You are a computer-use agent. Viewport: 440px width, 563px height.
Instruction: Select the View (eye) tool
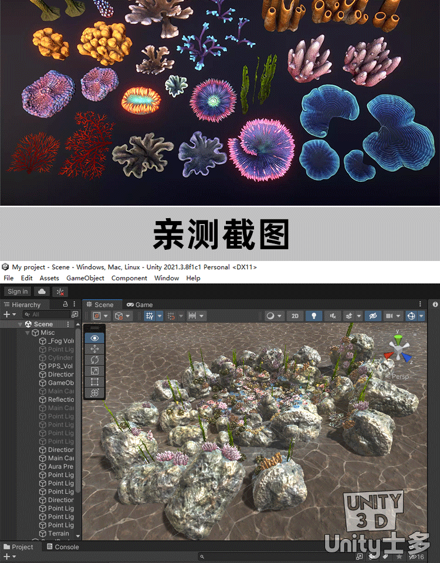click(x=95, y=338)
